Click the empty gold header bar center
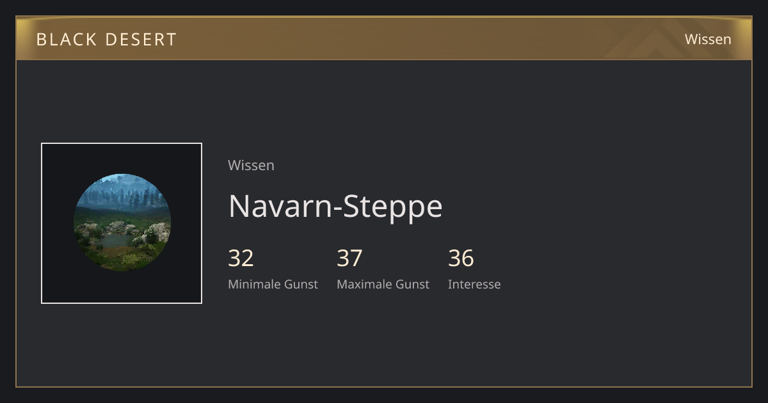The height and width of the screenshot is (403, 768). point(384,39)
